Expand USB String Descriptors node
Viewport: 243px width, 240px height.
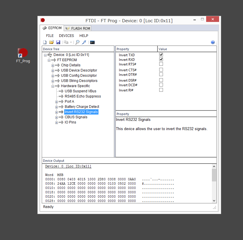(53, 81)
